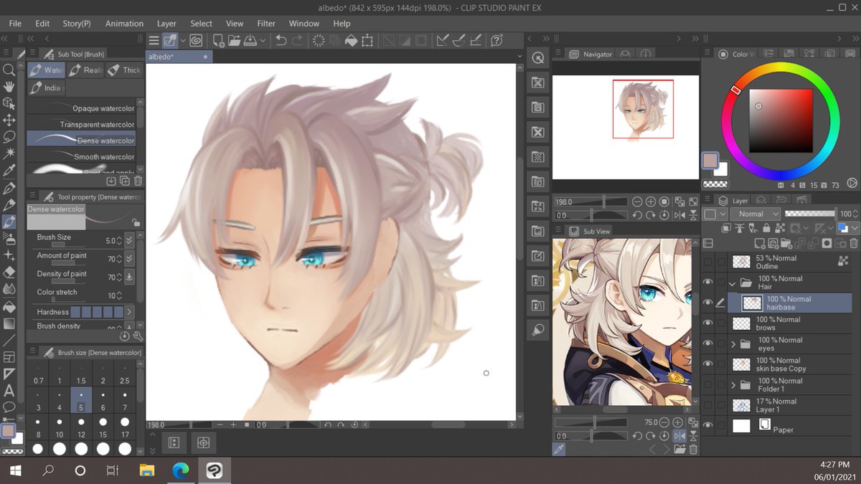Hide the Hair folder layer
This screenshot has height=484, width=861.
click(708, 283)
